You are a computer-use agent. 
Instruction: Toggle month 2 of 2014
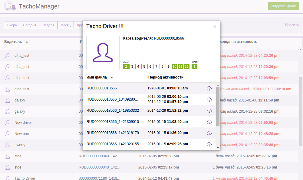(x=126, y=66)
